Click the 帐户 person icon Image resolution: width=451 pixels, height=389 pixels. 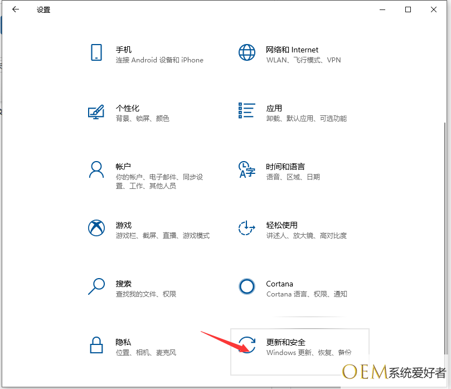pos(96,169)
